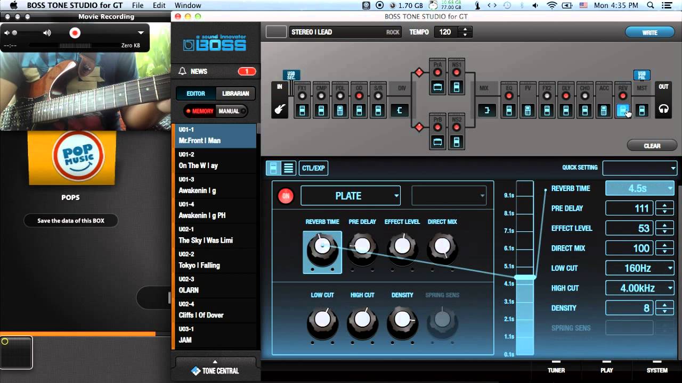This screenshot has width=682, height=383.
Task: Open the QUICK SETTING dropdown
Action: tap(640, 168)
